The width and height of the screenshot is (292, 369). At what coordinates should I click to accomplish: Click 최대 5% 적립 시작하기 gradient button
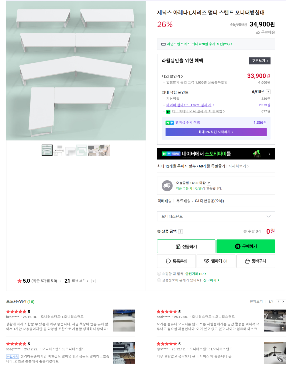tap(216, 132)
